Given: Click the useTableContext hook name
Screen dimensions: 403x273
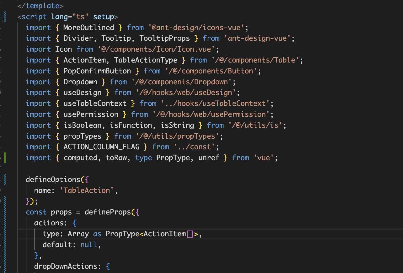Looking at the screenshot, I should tap(95, 103).
